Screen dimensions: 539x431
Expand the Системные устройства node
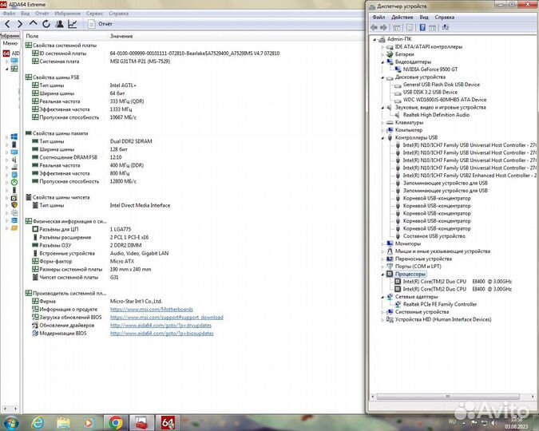[382, 312]
